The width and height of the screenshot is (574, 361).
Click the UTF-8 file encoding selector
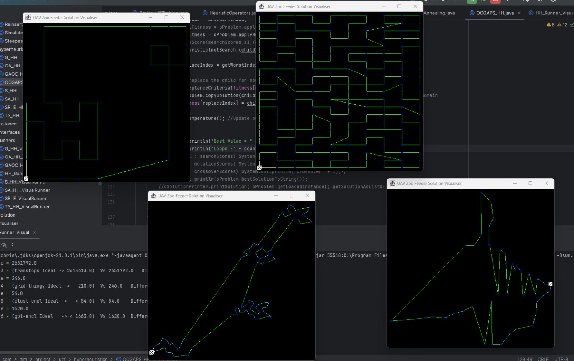tap(561, 359)
